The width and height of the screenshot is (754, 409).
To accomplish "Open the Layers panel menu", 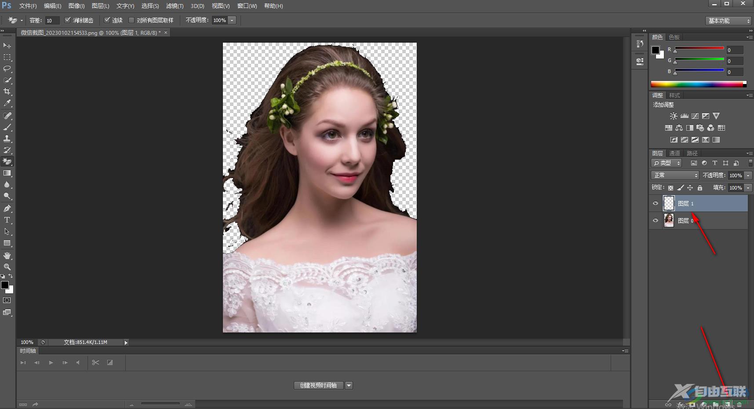I will (749, 153).
